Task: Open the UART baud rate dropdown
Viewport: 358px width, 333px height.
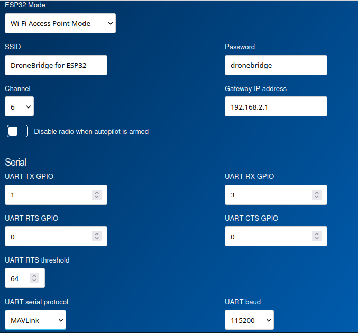Action: (249, 320)
